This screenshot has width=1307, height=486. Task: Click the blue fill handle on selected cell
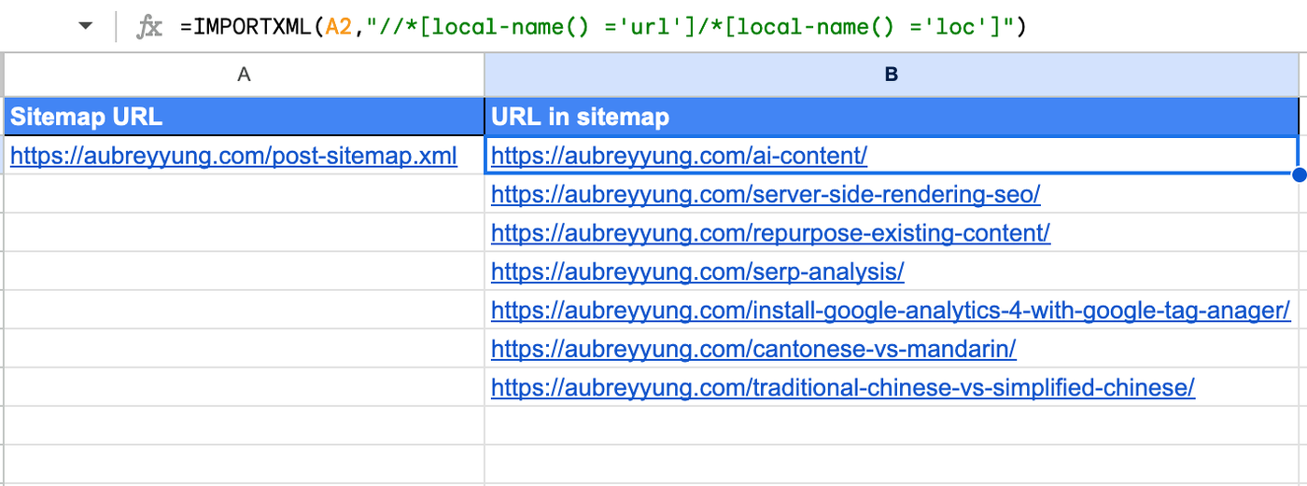(x=1299, y=174)
